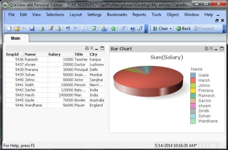Click the City column header
The height and width of the screenshot is (150, 228).
click(x=97, y=54)
